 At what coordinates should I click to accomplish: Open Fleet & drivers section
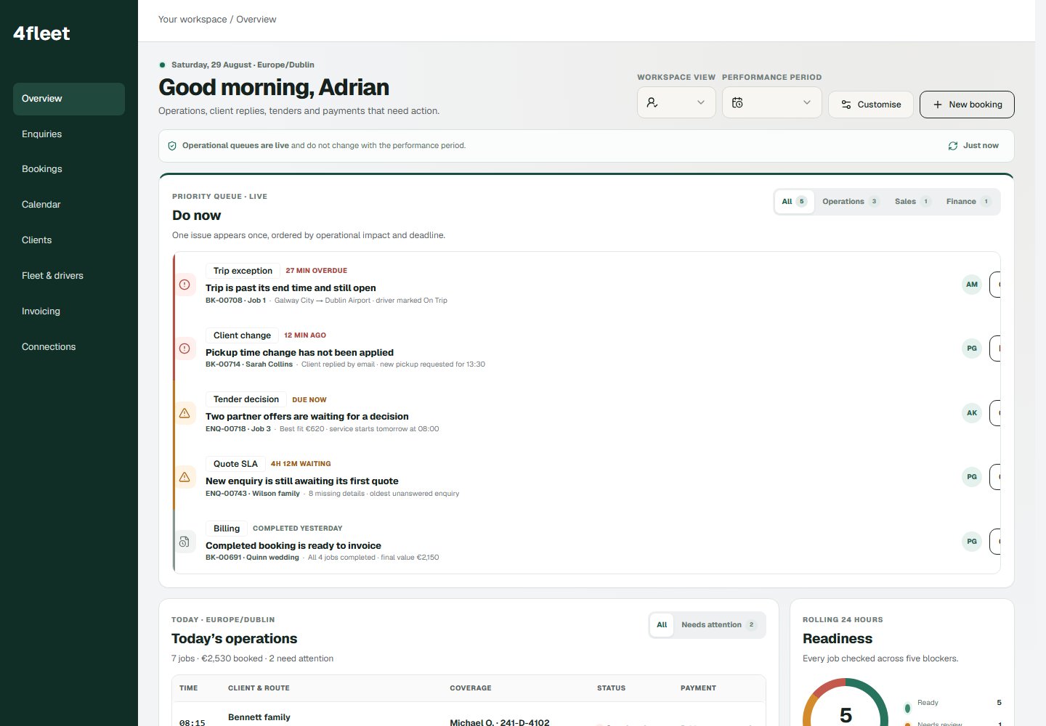click(69, 276)
